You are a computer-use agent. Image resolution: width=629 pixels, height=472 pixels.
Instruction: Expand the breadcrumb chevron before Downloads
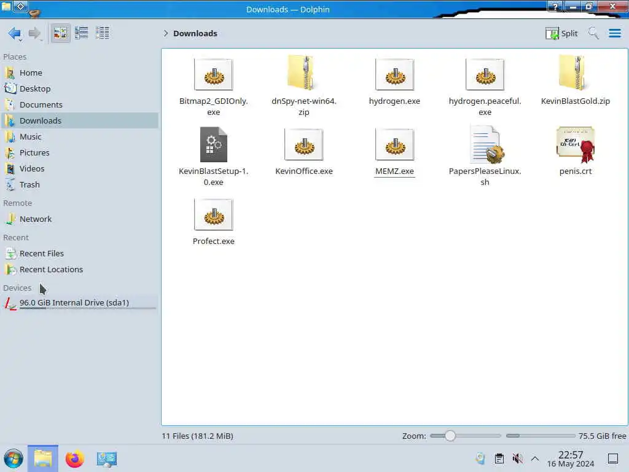pos(165,33)
